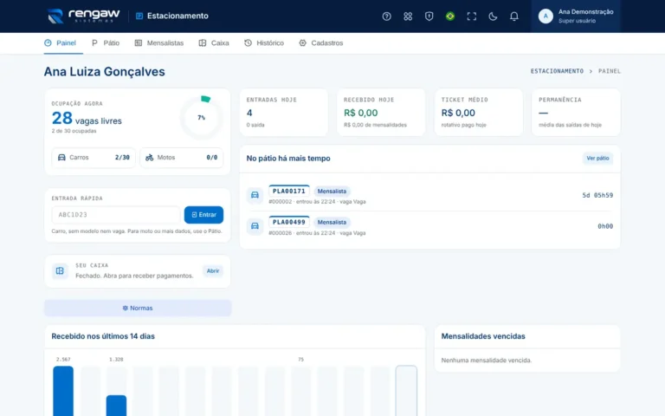The width and height of the screenshot is (665, 416).
Task: Click the Ana Luiza Gonçalves heading
Action: (104, 72)
